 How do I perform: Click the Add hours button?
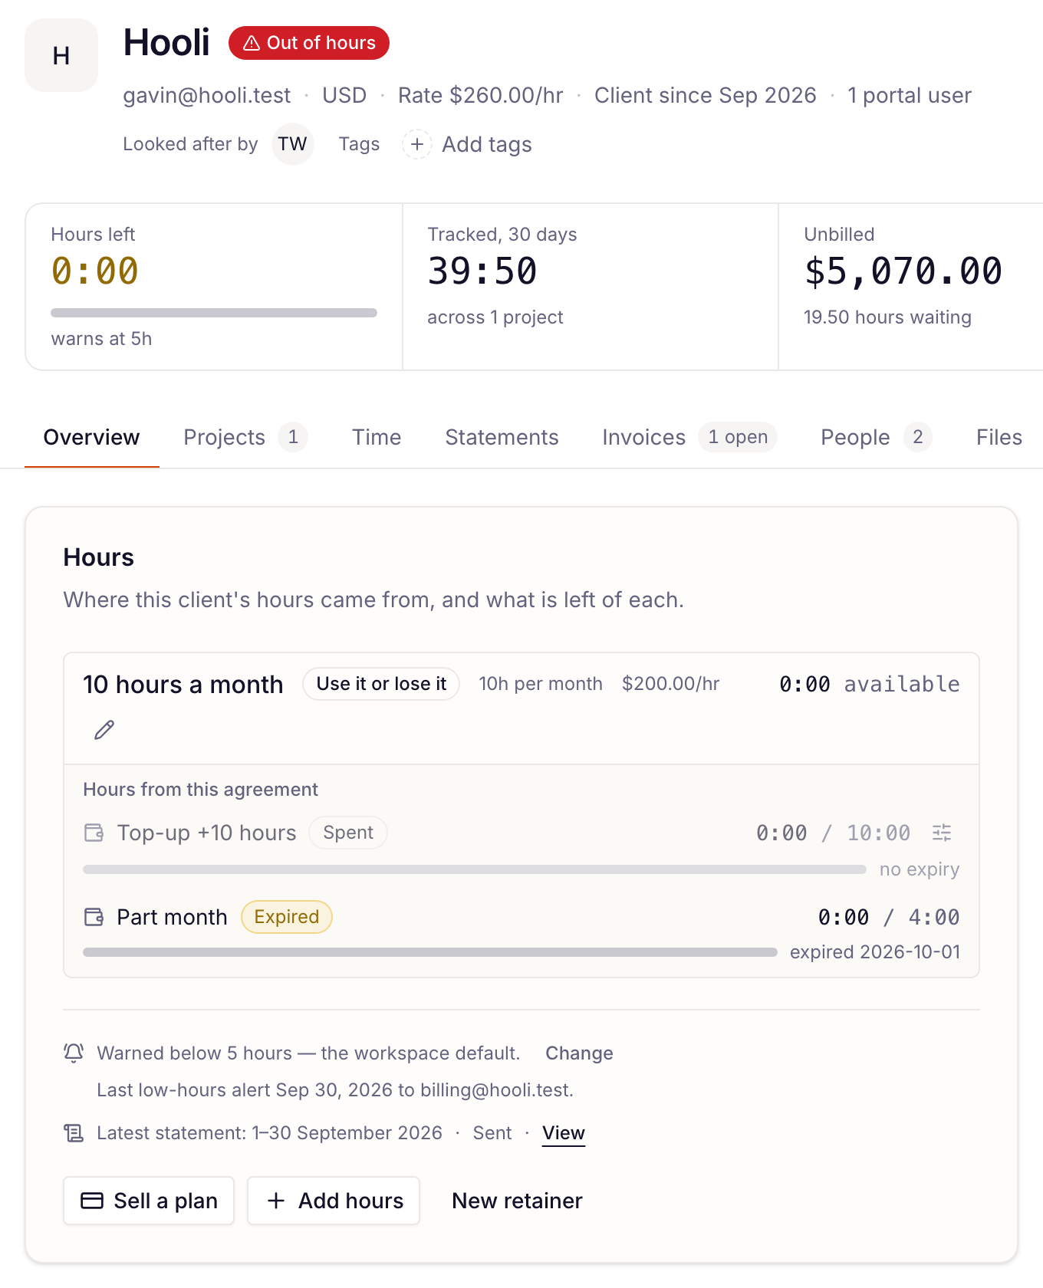tap(334, 1201)
